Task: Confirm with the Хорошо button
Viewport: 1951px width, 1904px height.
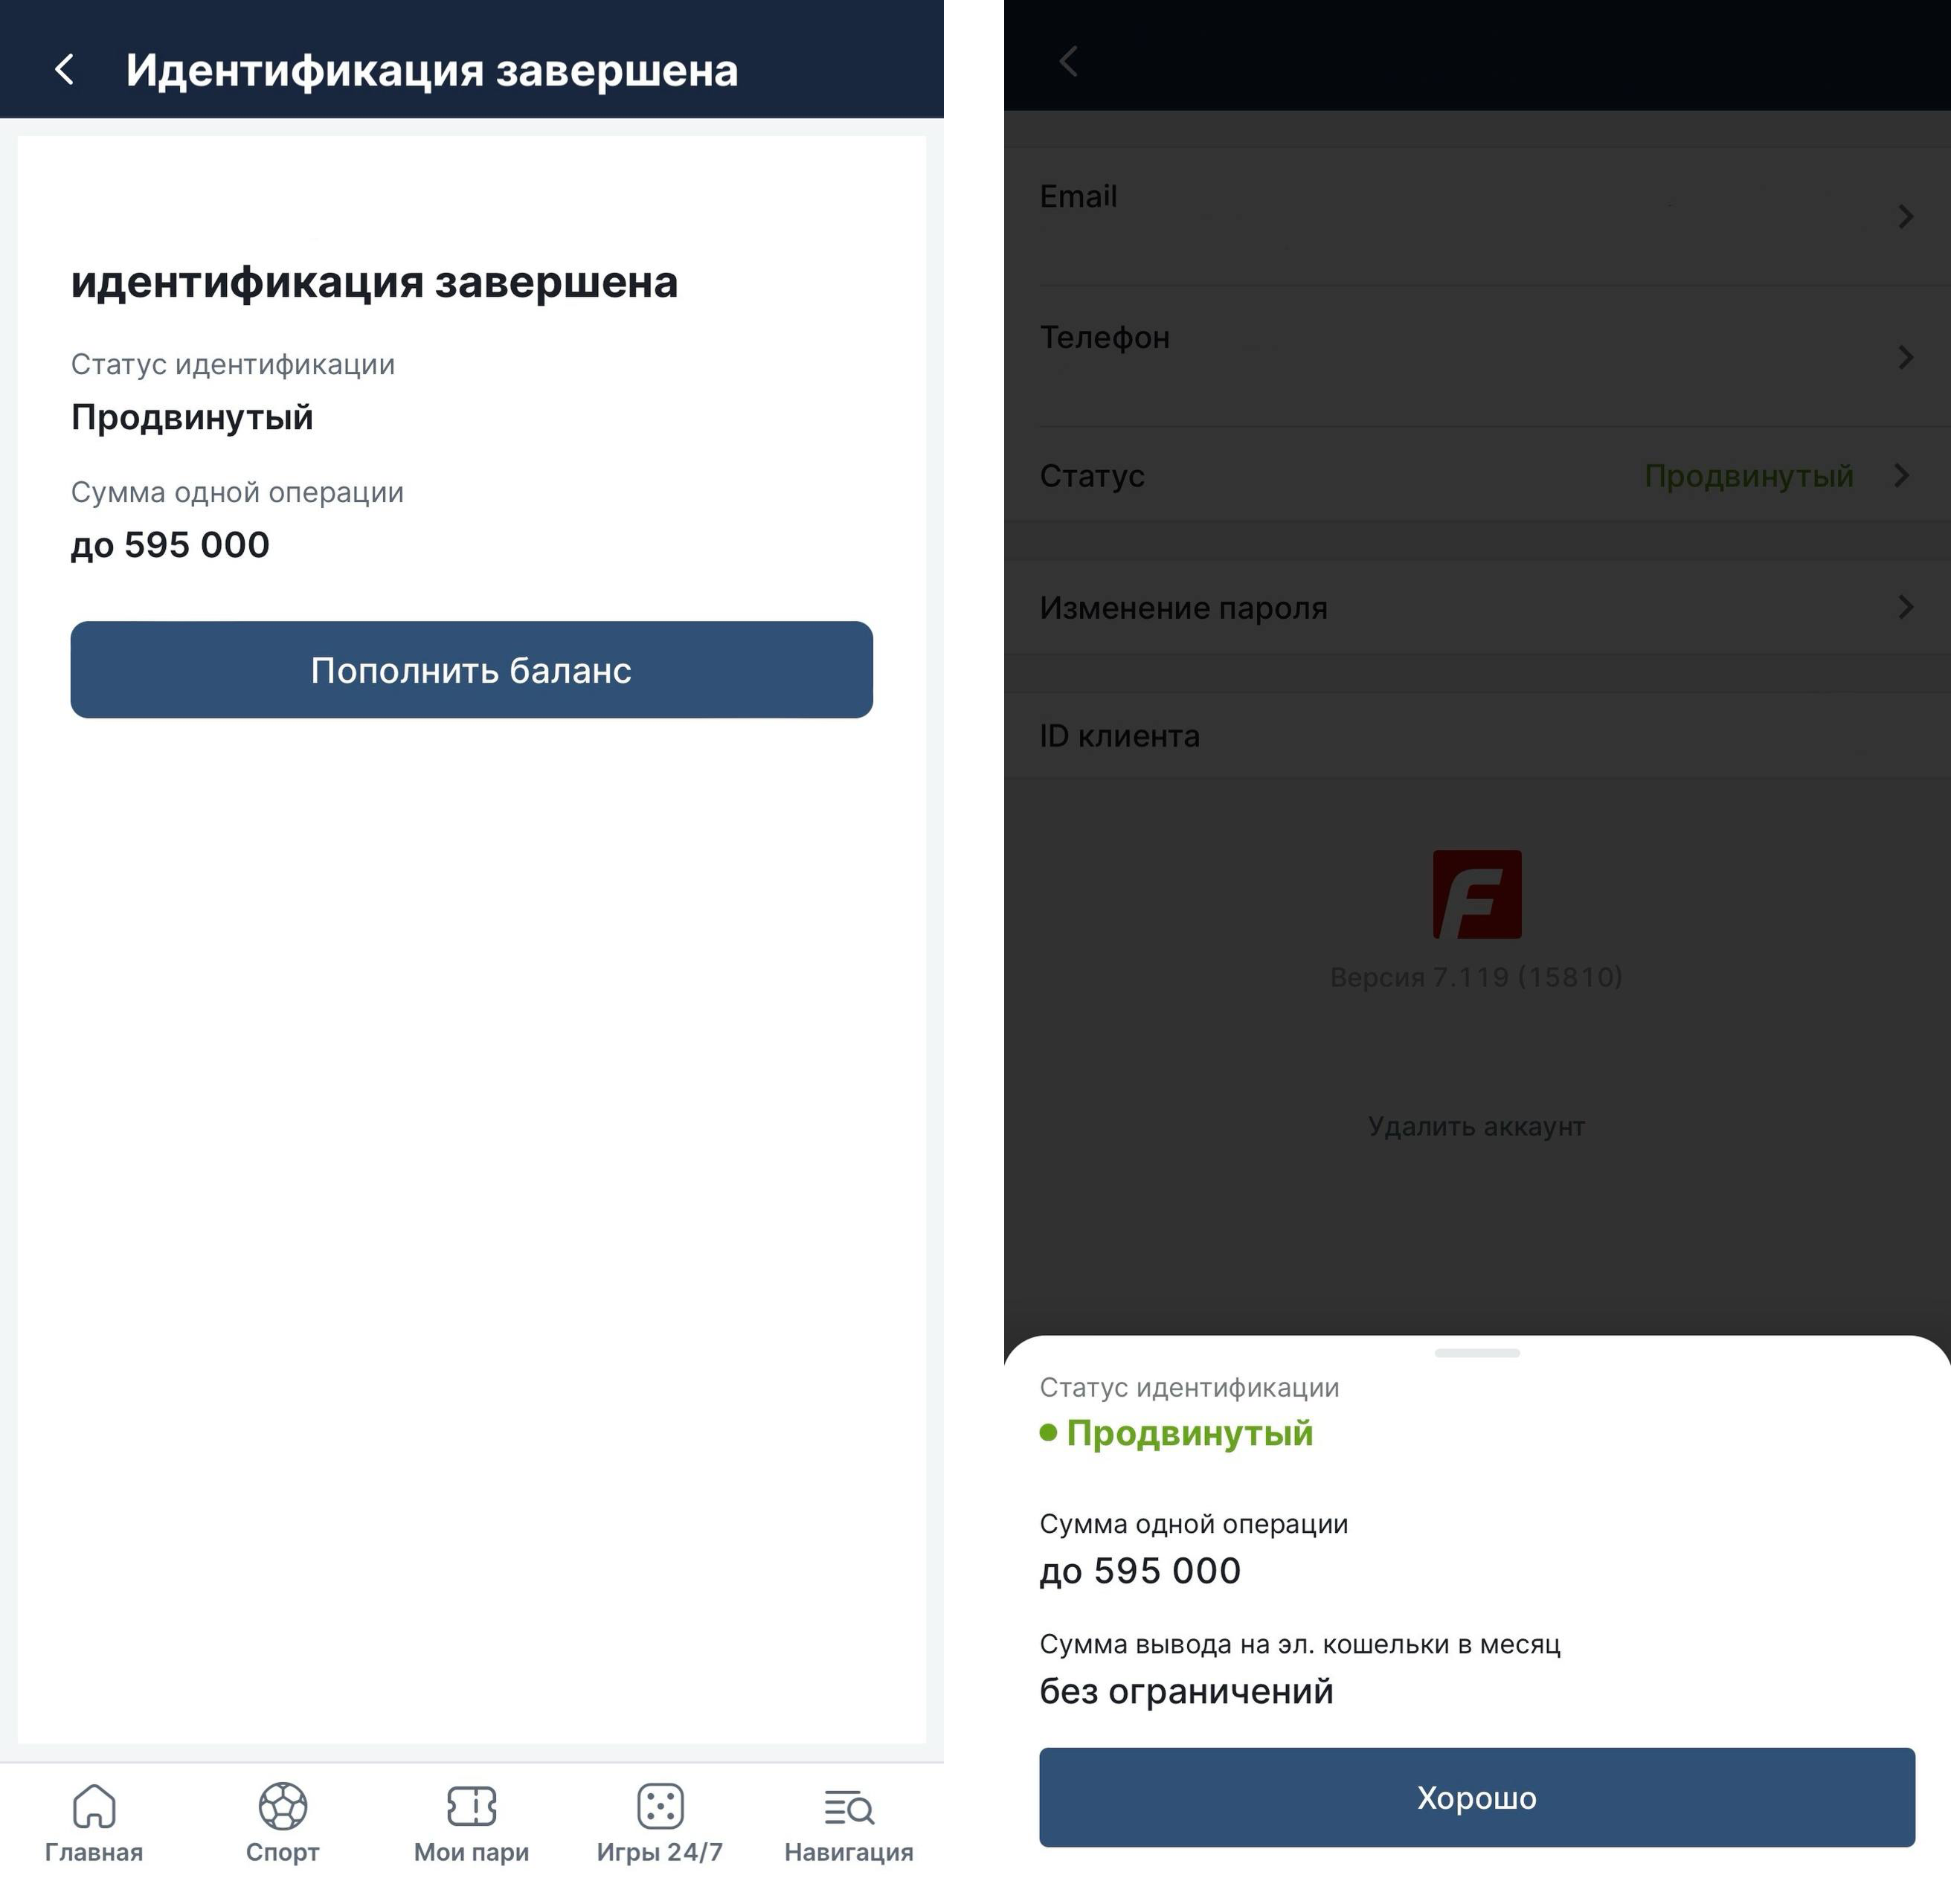Action: coord(1477,1797)
